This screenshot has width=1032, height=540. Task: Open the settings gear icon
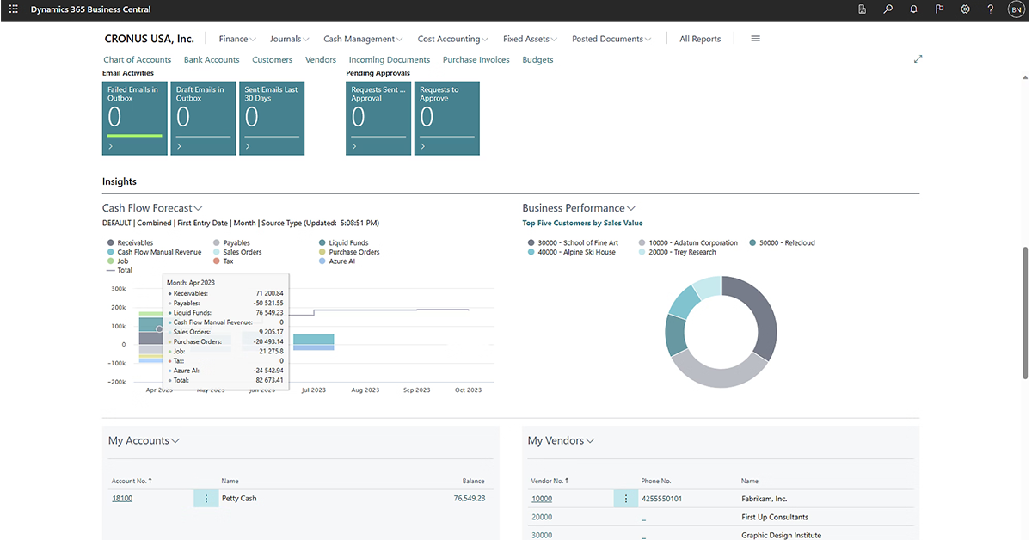[965, 9]
